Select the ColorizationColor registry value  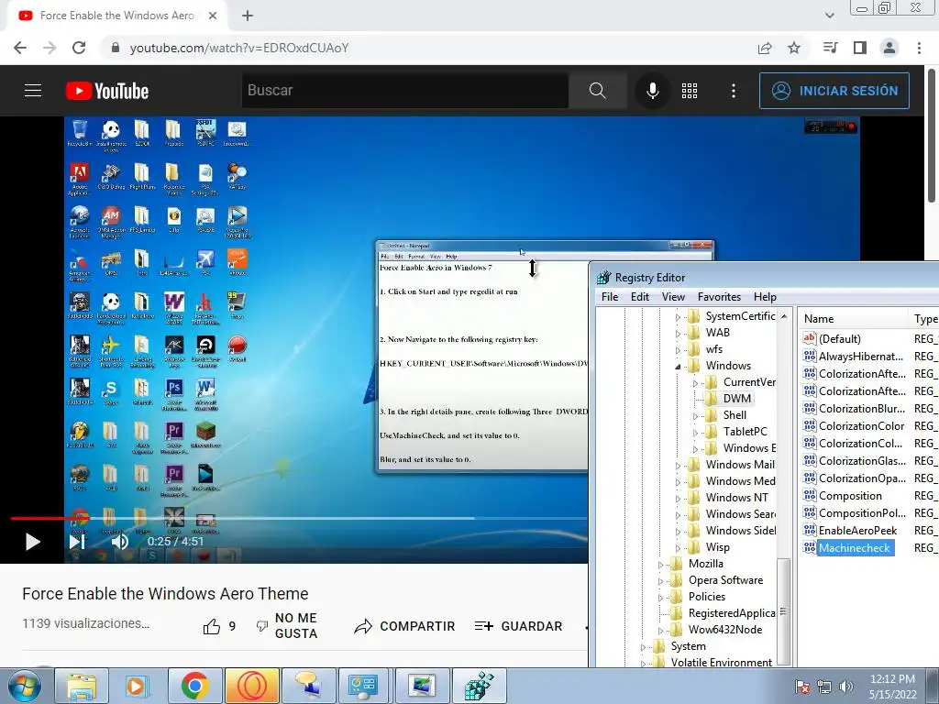point(861,426)
